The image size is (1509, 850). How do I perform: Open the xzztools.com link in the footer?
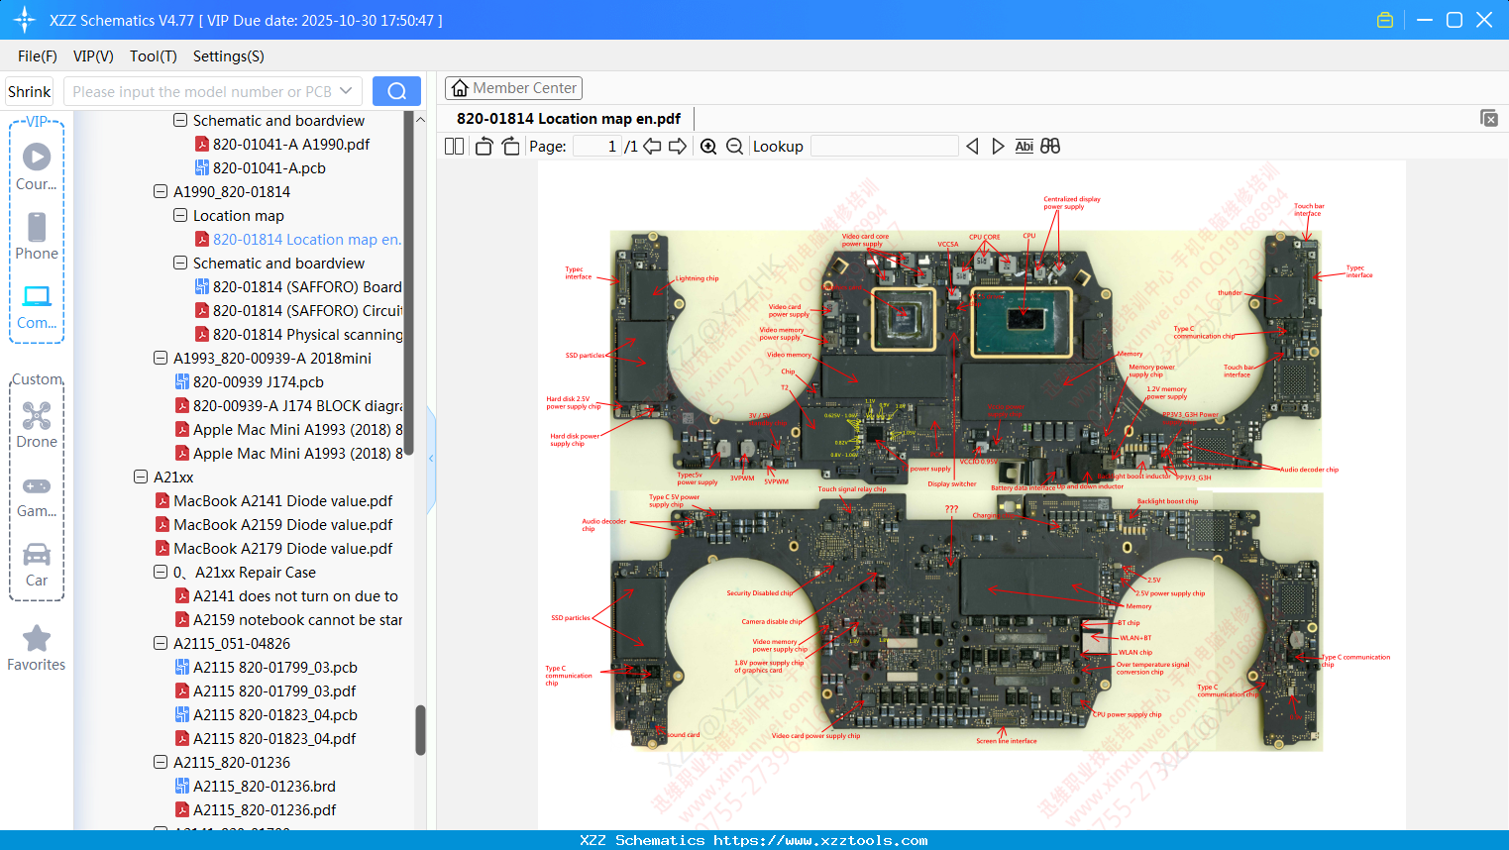pos(820,840)
